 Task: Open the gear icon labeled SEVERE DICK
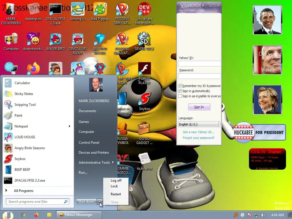click(144, 42)
